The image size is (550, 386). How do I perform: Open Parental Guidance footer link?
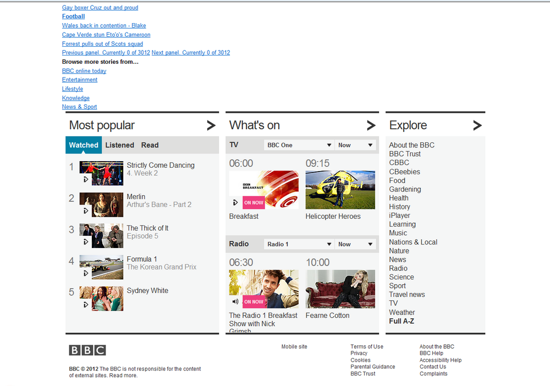click(373, 367)
